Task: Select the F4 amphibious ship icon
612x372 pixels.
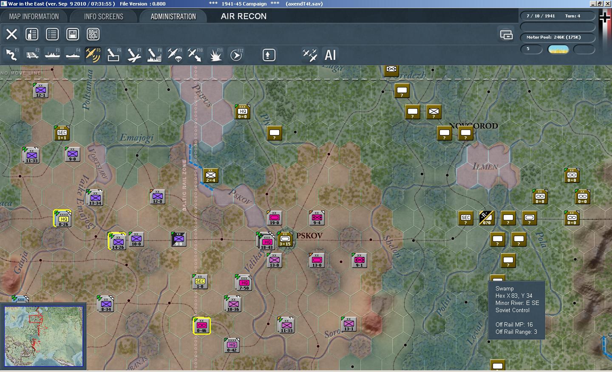Action: pos(73,55)
